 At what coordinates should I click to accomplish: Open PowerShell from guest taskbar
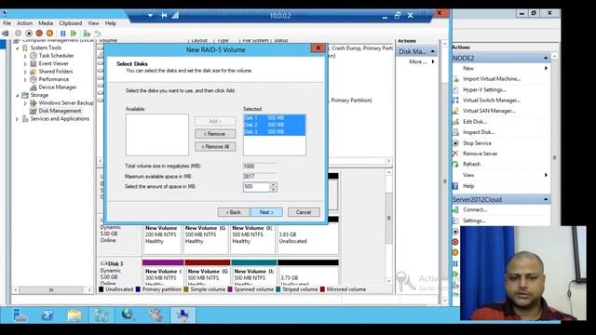pos(47,315)
